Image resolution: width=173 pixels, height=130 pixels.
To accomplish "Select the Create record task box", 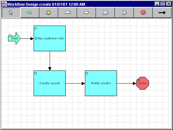I will pyautogui.click(x=50, y=83).
